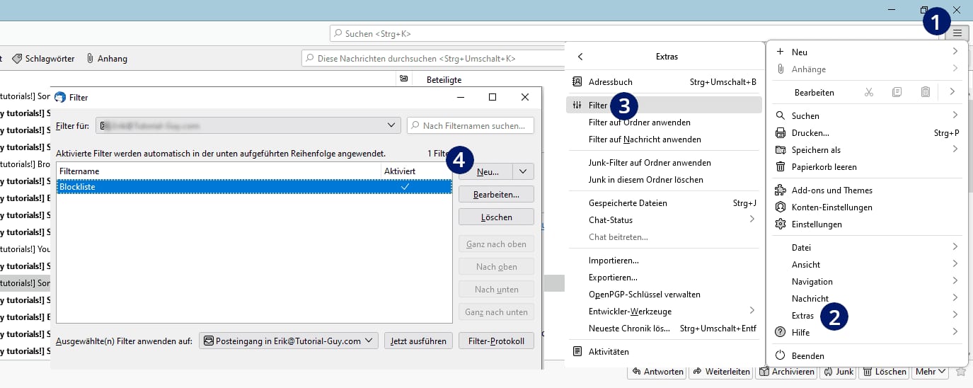Select Neueste Chronik löschen entry
The width and height of the screenshot is (973, 388).
(x=664, y=329)
